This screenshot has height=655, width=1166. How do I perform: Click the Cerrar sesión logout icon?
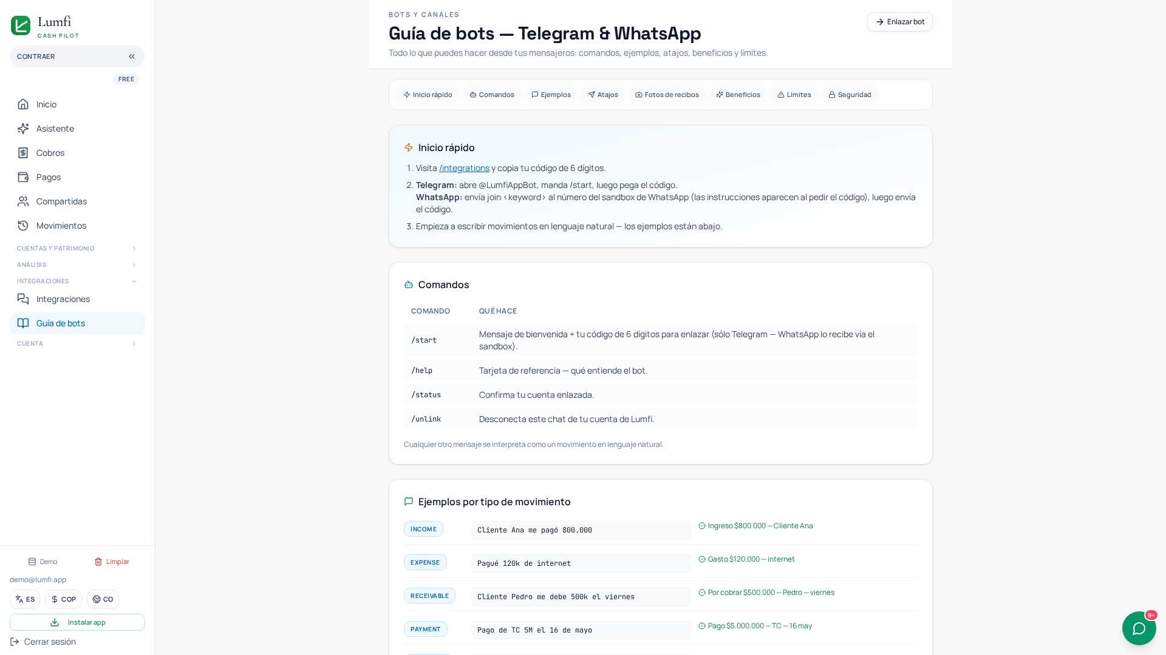tap(15, 642)
